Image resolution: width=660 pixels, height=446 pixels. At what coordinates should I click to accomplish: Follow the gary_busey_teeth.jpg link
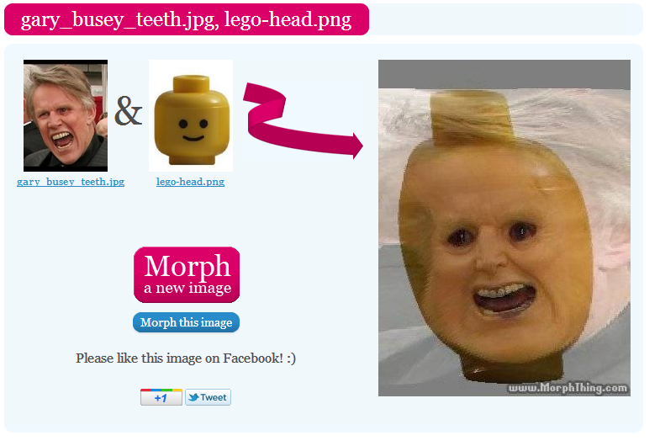[x=71, y=182]
